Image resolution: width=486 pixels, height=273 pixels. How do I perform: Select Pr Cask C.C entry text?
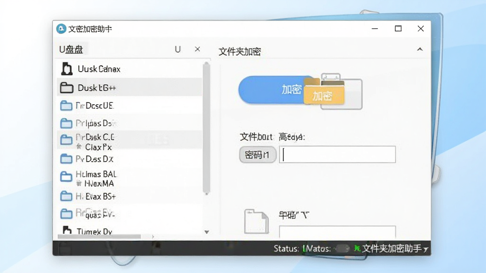click(95, 137)
